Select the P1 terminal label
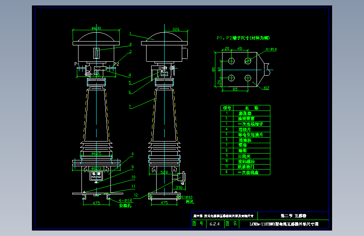 pyautogui.click(x=76, y=64)
